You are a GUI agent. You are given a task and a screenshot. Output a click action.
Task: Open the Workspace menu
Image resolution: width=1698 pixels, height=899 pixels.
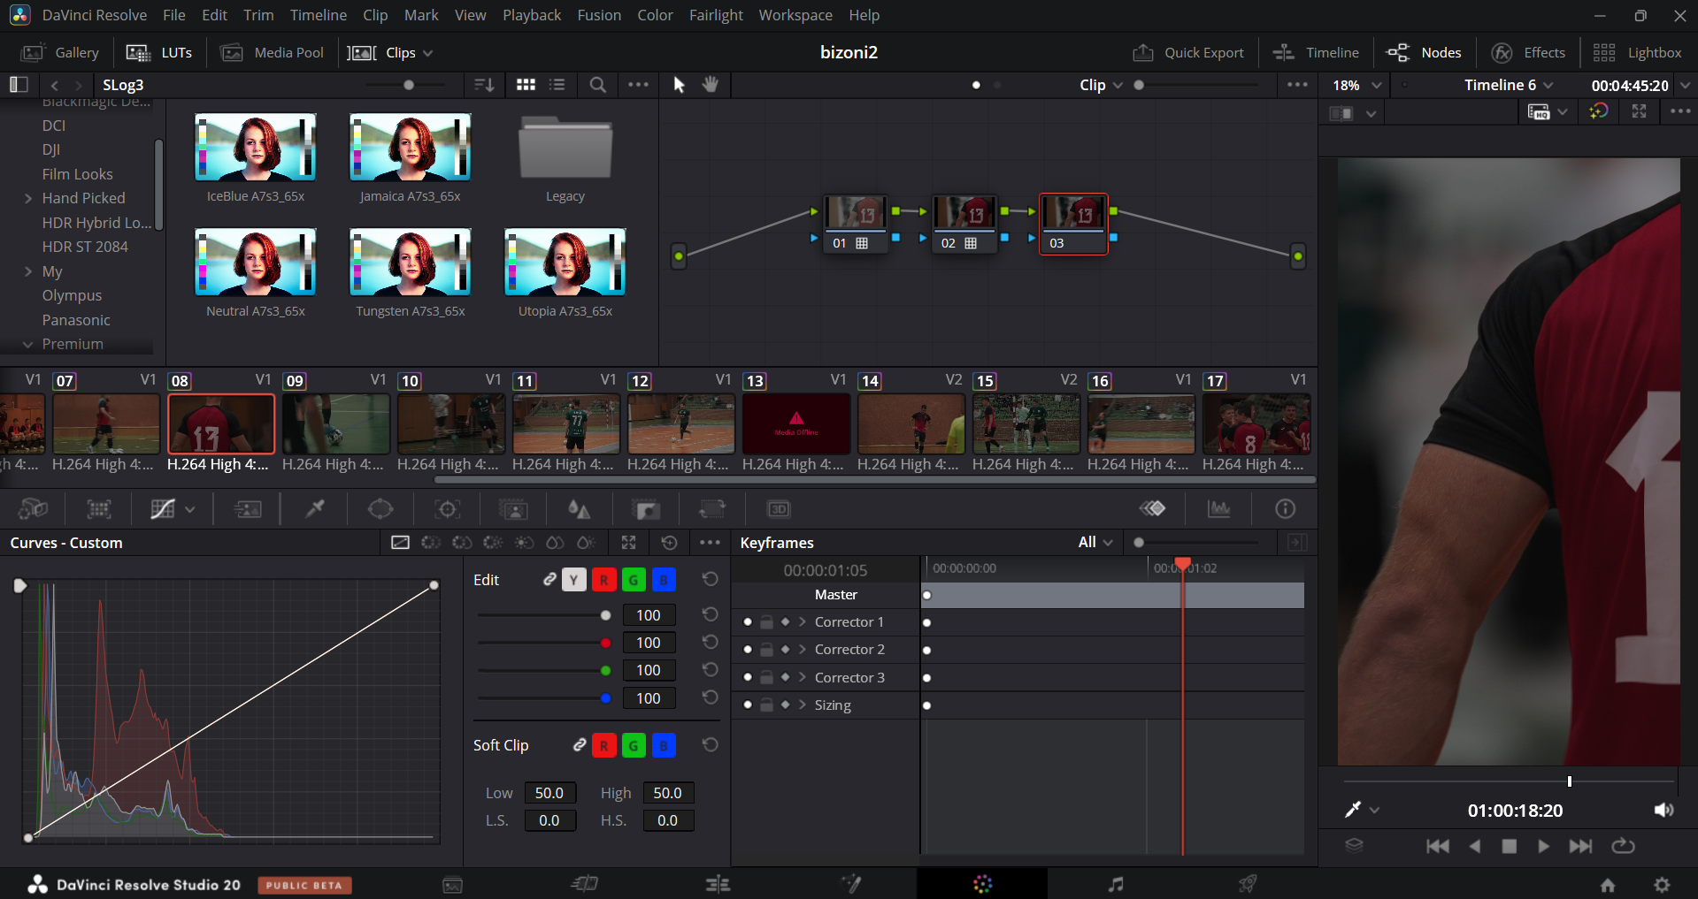click(795, 15)
